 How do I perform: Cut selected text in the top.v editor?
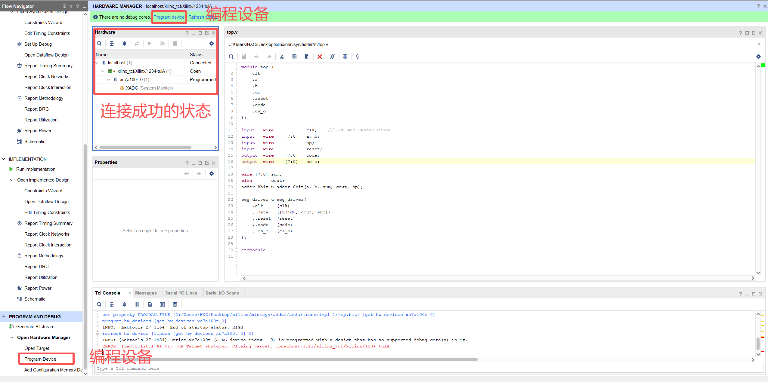pos(282,57)
